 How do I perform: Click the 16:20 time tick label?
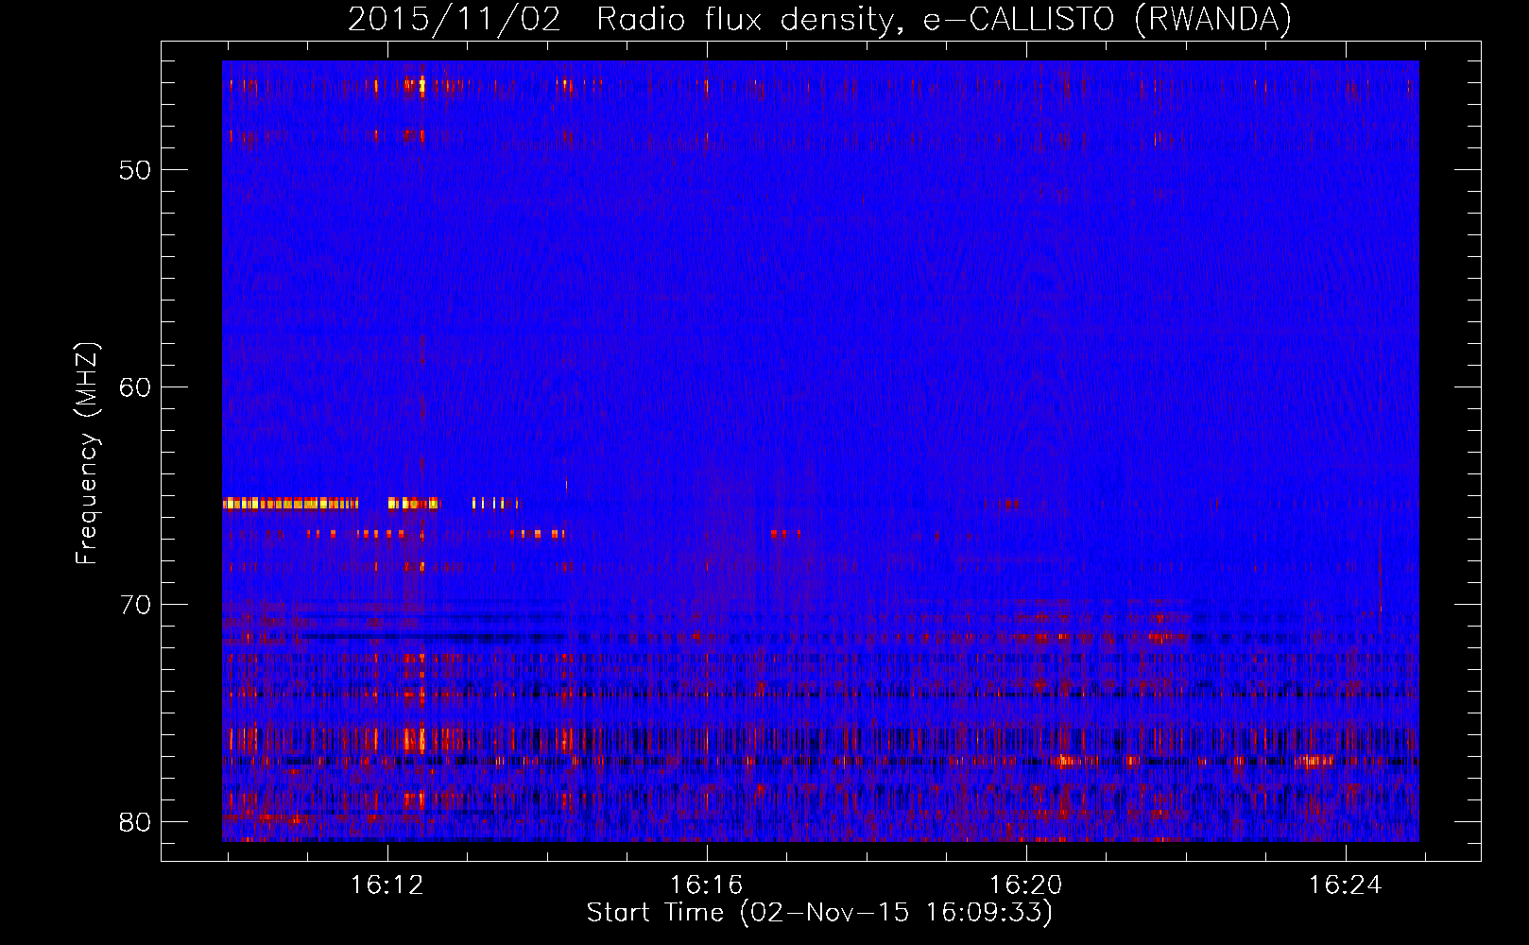tap(1026, 885)
